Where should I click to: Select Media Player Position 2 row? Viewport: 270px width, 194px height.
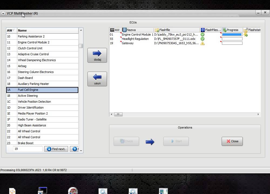coord(42,113)
